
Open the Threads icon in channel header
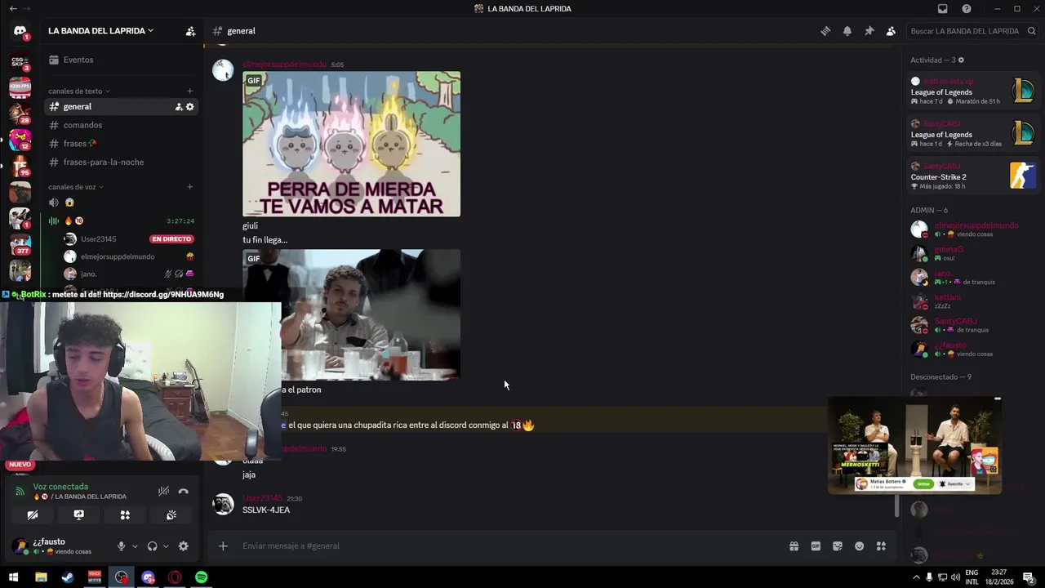(825, 31)
